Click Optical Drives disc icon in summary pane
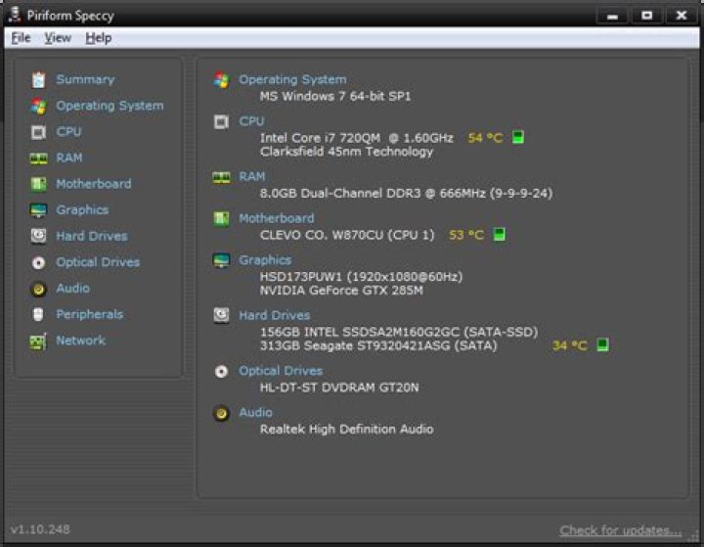Image resolution: width=704 pixels, height=547 pixels. click(221, 372)
